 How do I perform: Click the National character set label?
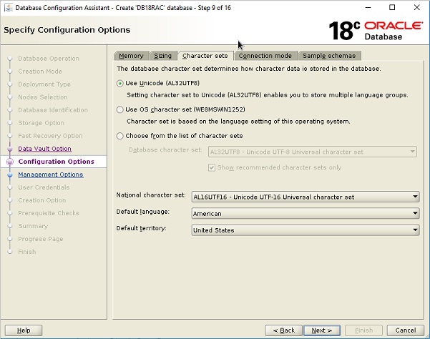coord(151,195)
